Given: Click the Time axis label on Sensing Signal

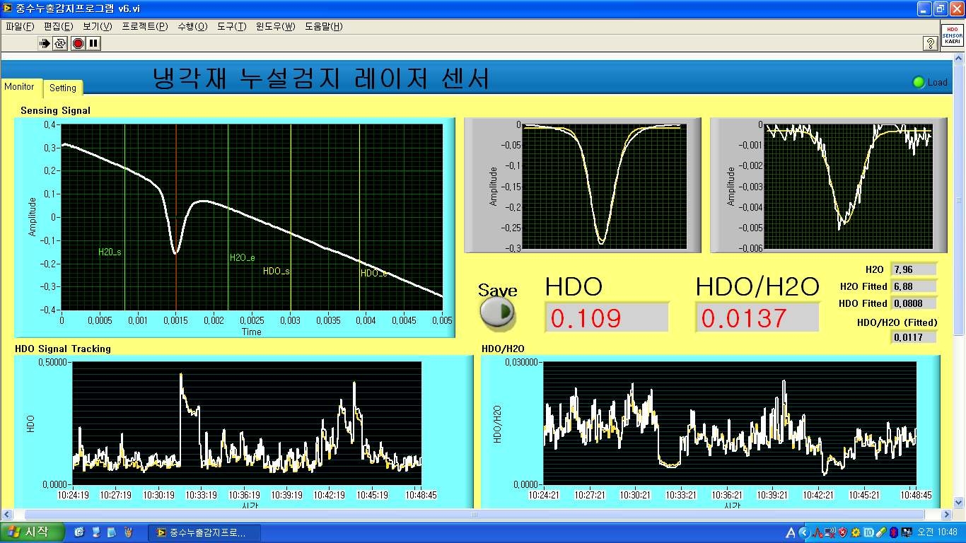Looking at the screenshot, I should [x=252, y=332].
